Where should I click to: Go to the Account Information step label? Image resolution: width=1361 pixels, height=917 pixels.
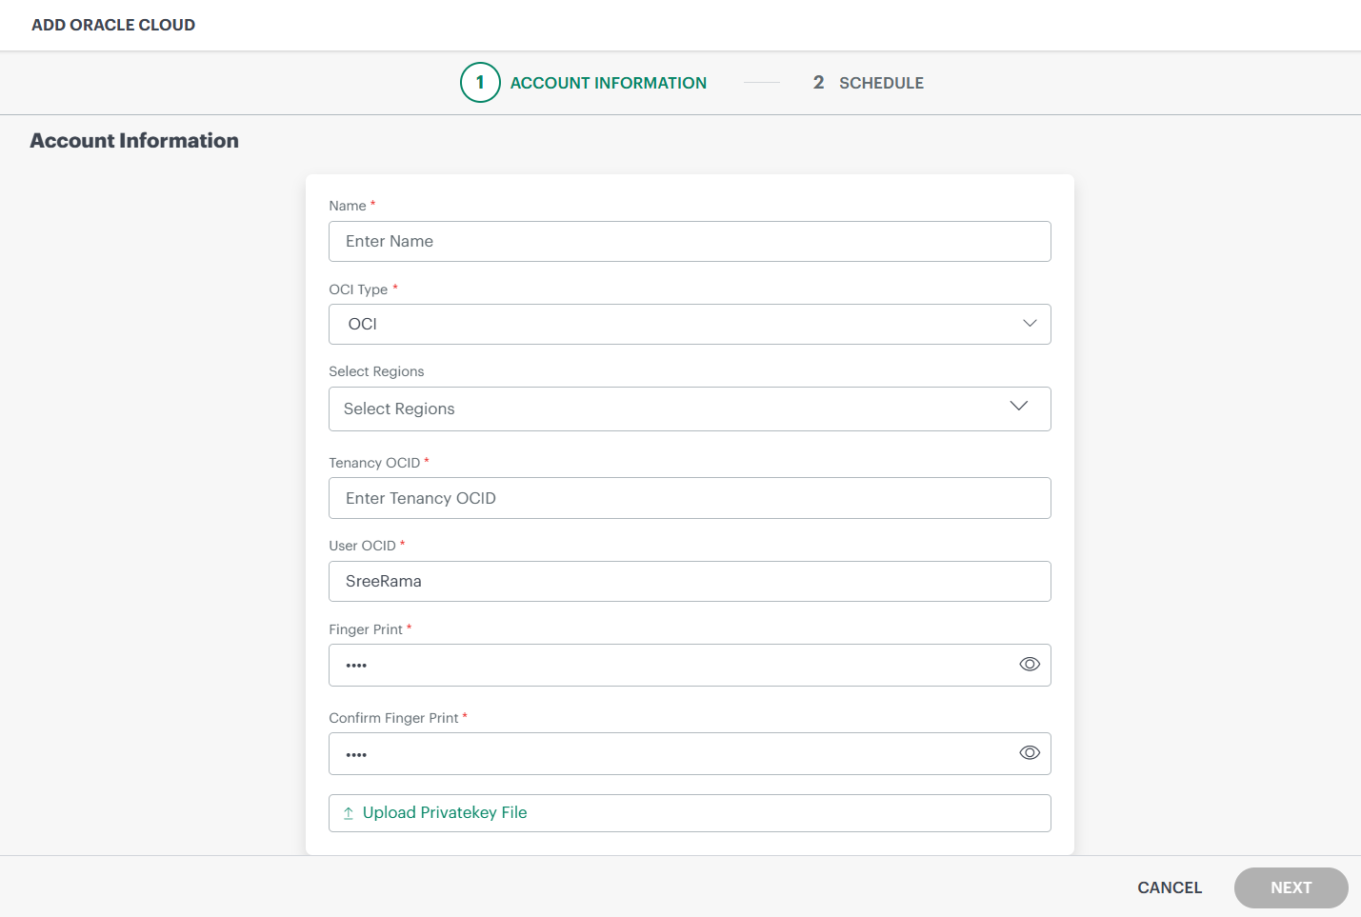click(608, 83)
